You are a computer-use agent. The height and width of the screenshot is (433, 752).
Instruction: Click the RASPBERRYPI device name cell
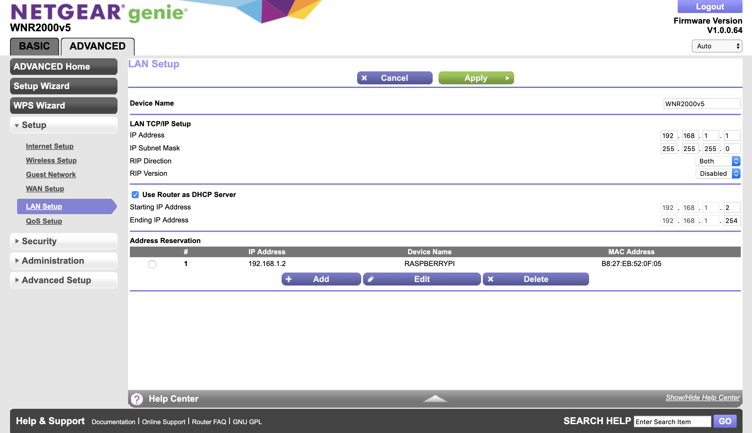tap(429, 263)
